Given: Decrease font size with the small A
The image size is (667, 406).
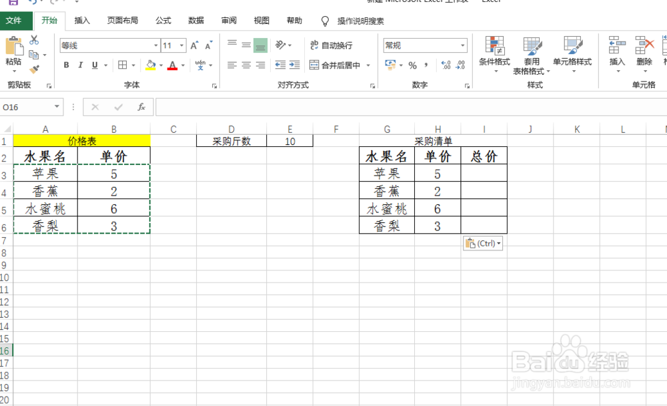Looking at the screenshot, I should tap(208, 45).
